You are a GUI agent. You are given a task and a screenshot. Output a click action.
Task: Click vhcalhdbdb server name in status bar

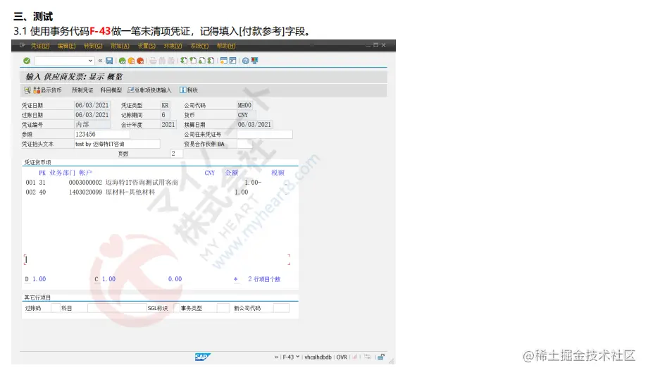click(318, 357)
